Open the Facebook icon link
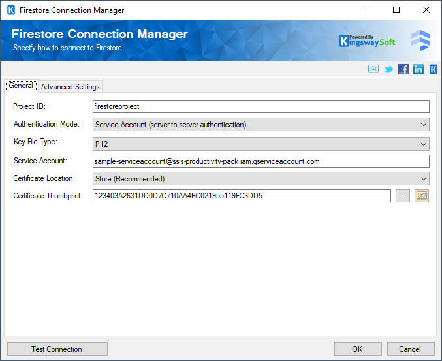The width and height of the screenshot is (442, 361). 403,69
